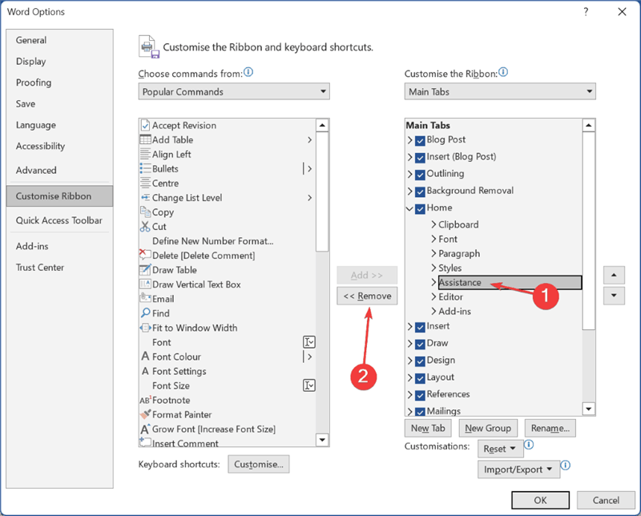Image resolution: width=641 pixels, height=516 pixels.
Task: Click the Format Painter brush icon
Action: tap(145, 414)
